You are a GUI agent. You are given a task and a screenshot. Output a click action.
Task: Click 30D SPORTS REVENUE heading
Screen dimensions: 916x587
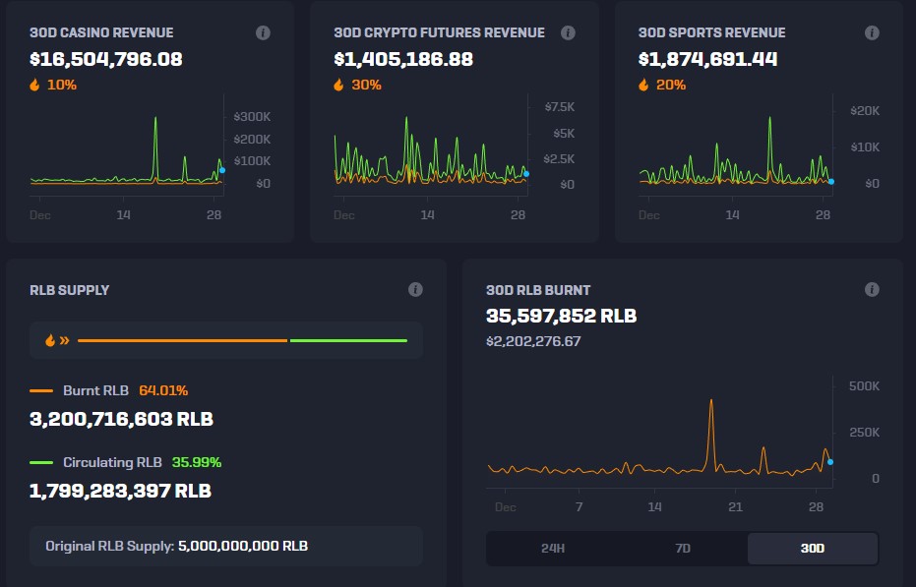pos(711,32)
